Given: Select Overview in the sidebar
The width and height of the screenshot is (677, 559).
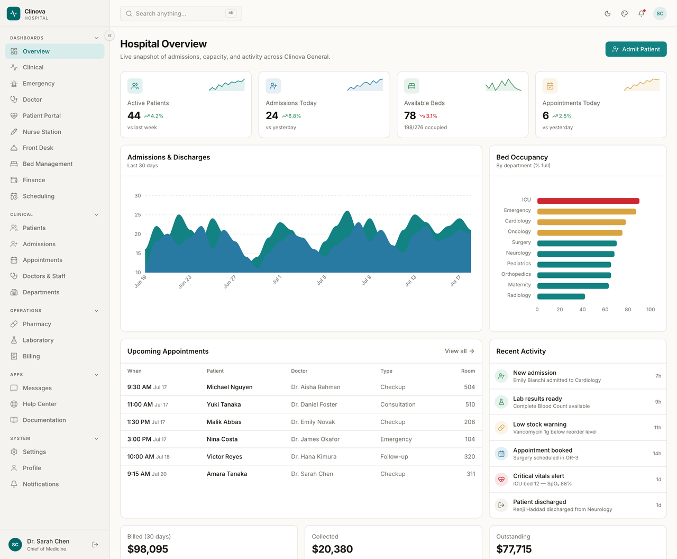Looking at the screenshot, I should pyautogui.click(x=54, y=51).
